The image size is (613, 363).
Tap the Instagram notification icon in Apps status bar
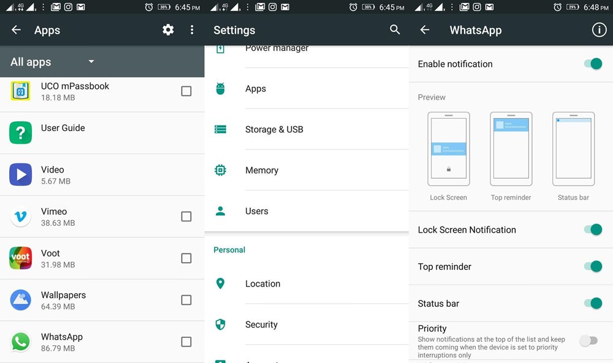click(68, 7)
